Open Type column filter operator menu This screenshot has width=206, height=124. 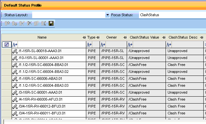(x=89, y=45)
